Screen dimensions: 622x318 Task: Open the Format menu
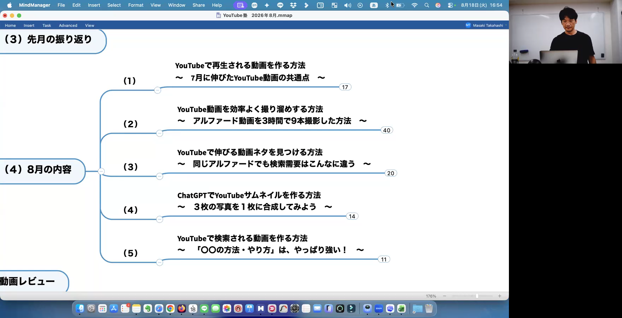pos(136,5)
